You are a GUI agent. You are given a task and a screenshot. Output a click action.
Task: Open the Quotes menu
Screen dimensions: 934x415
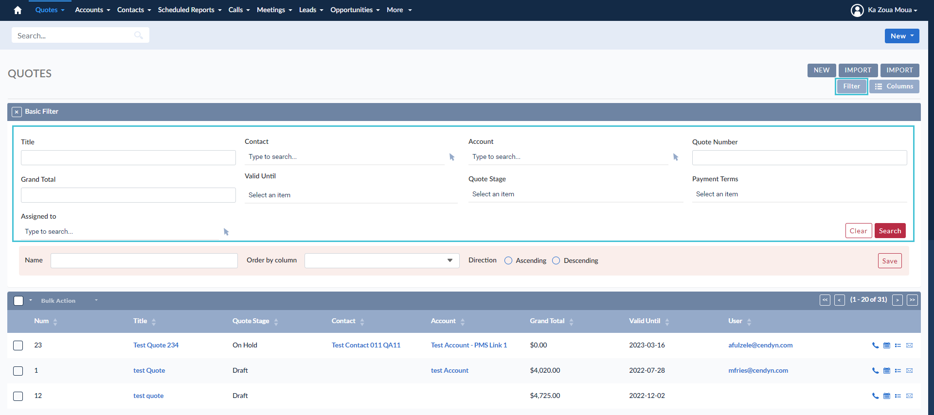pos(50,10)
